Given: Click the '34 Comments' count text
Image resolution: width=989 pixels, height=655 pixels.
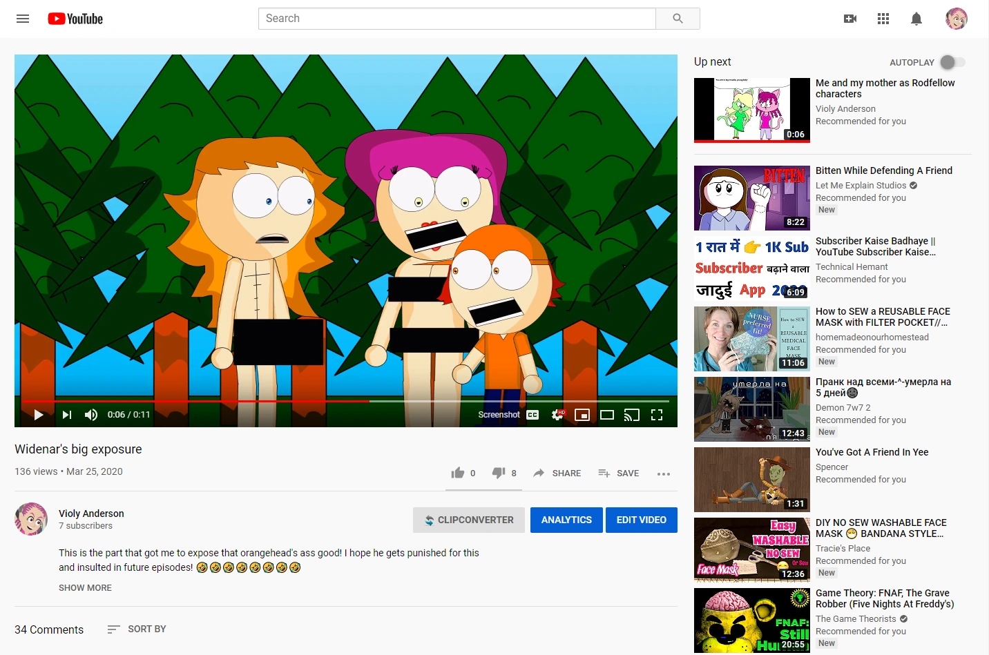Looking at the screenshot, I should point(49,629).
